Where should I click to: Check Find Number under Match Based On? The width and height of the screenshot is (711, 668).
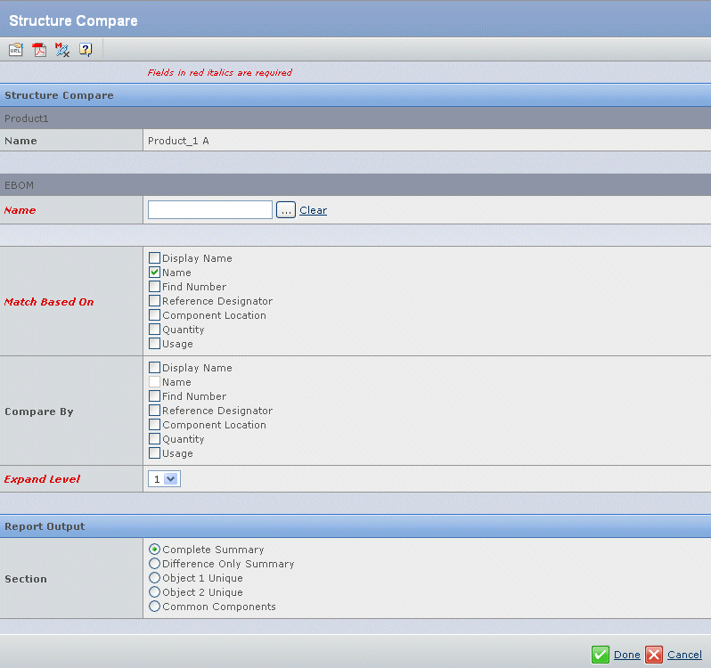point(155,287)
